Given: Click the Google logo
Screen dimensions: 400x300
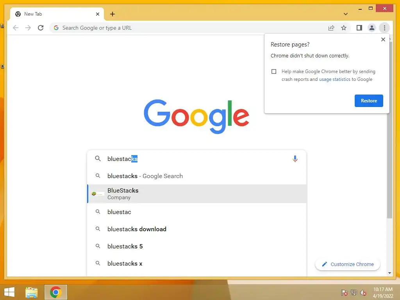Looking at the screenshot, I should [x=196, y=116].
